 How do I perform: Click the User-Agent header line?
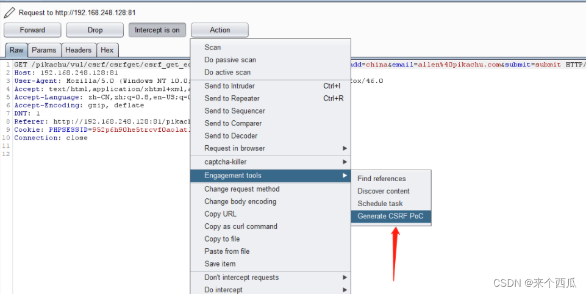pyautogui.click(x=102, y=81)
